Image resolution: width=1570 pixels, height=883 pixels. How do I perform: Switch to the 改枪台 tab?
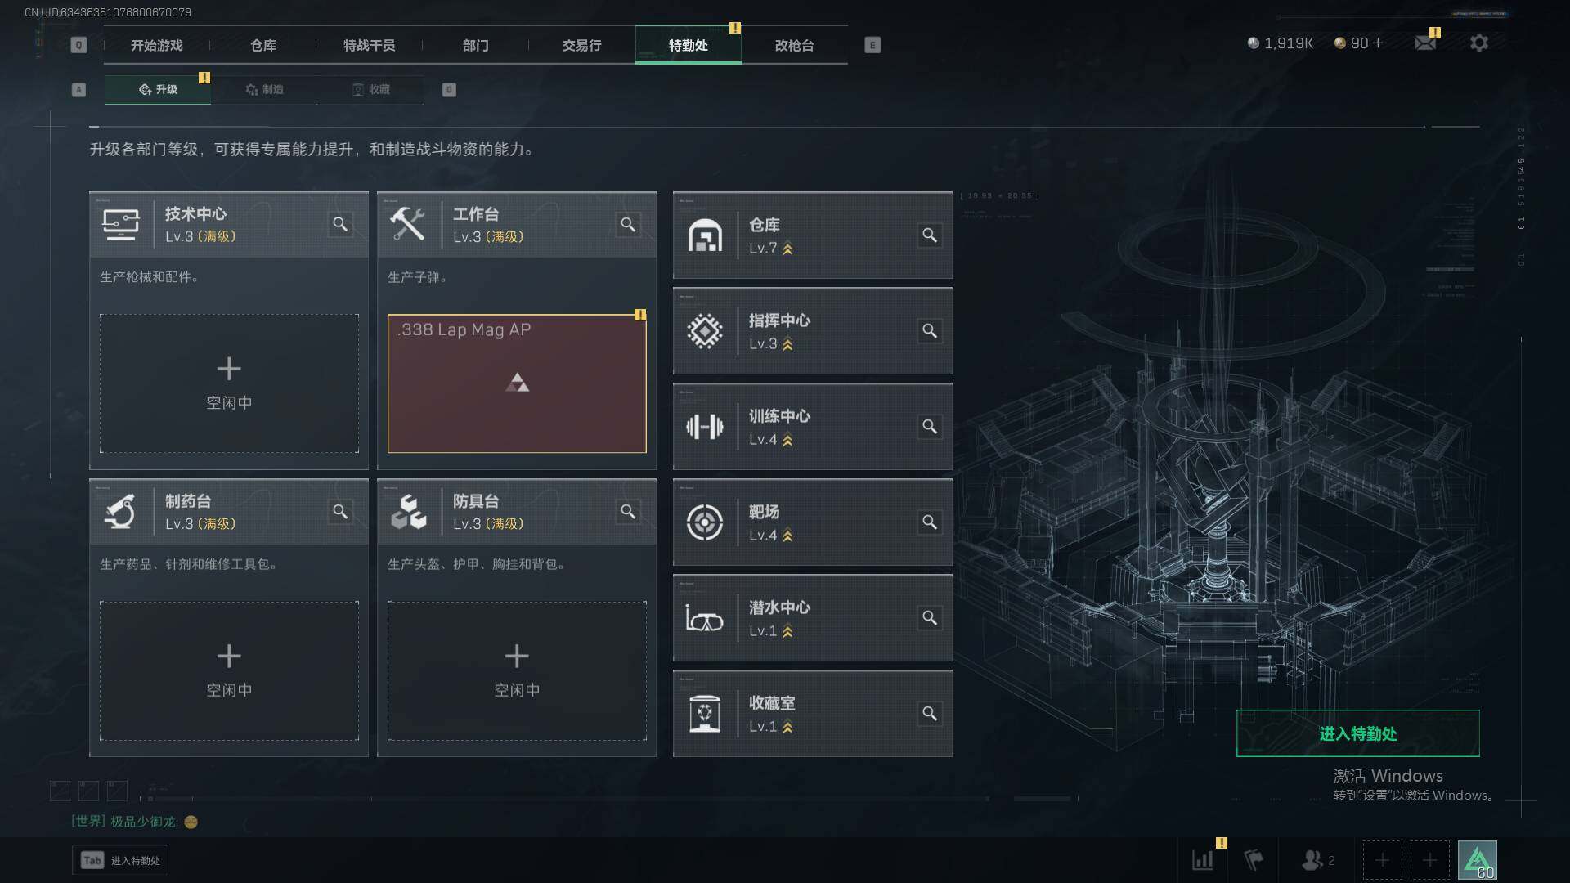794,45
